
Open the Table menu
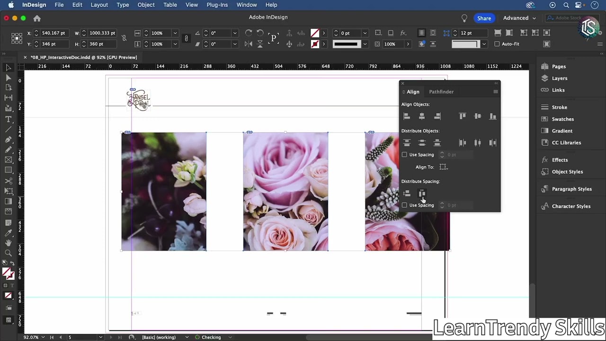coord(170,5)
